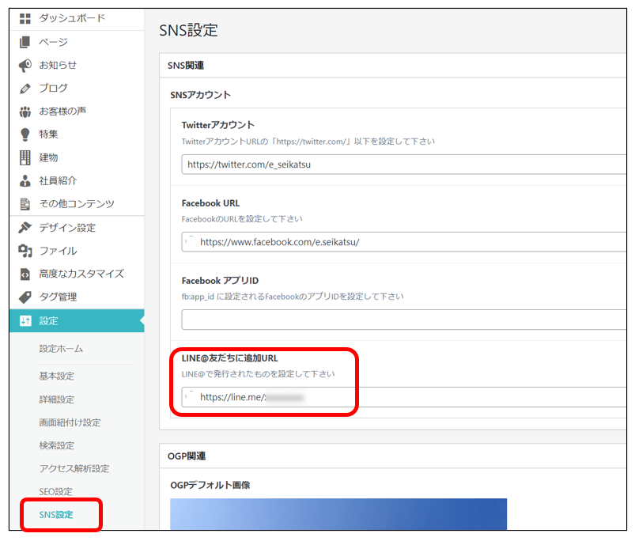The width and height of the screenshot is (635, 541).
Task: Click the tag icon beside タグ管理
Action: point(25,297)
